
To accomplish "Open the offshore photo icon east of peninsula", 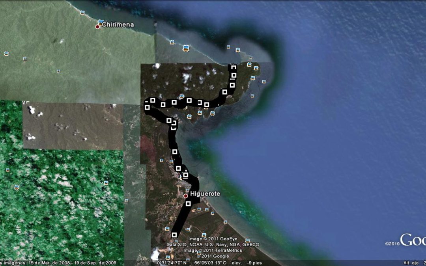I will pos(263,82).
